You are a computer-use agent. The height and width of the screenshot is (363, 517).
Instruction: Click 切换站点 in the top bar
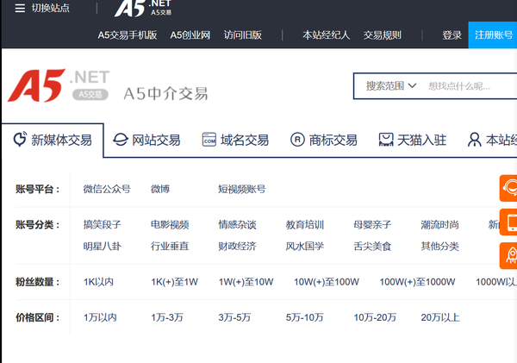click(x=51, y=9)
